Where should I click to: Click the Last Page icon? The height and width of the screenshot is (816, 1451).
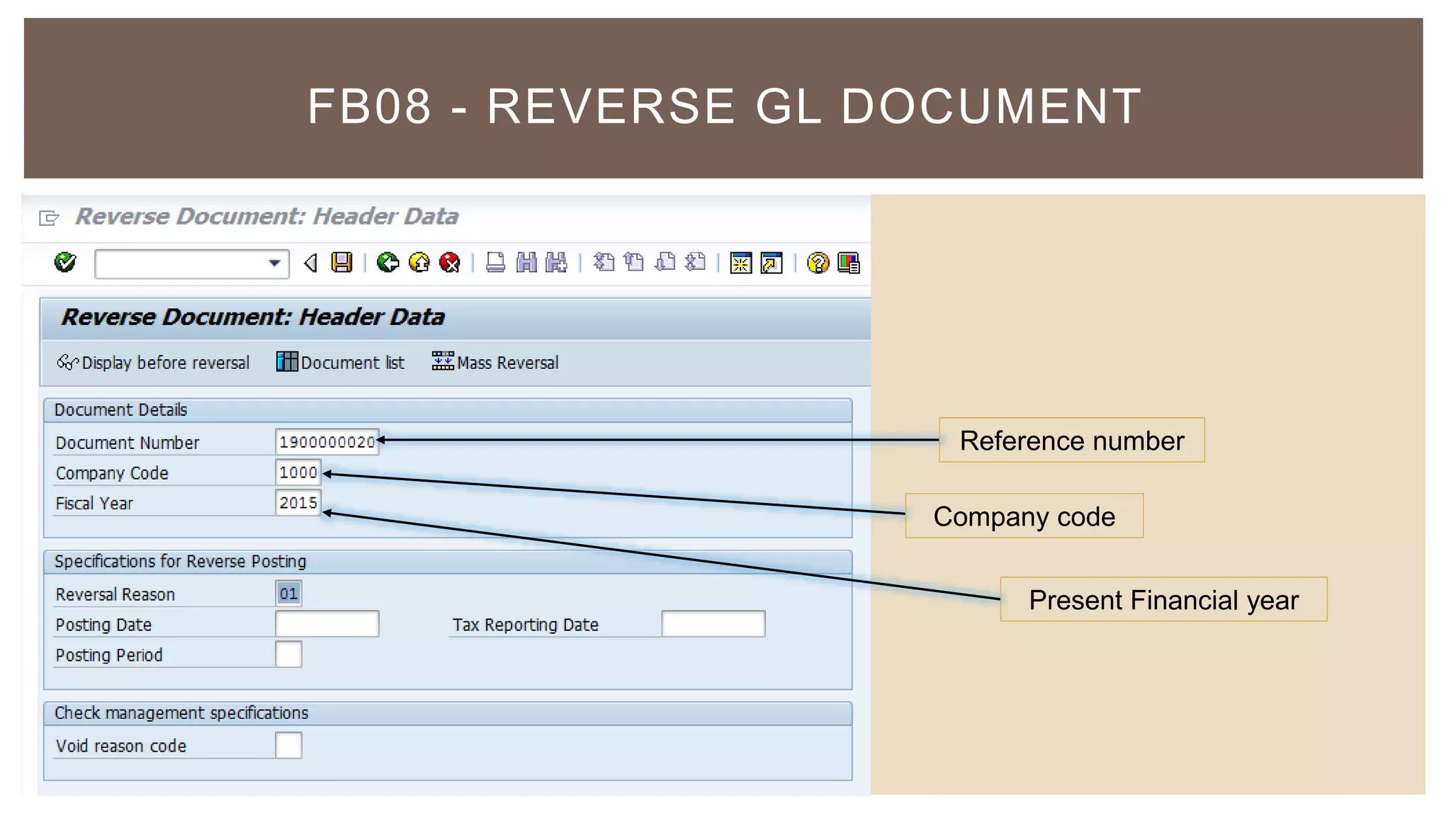click(x=696, y=263)
